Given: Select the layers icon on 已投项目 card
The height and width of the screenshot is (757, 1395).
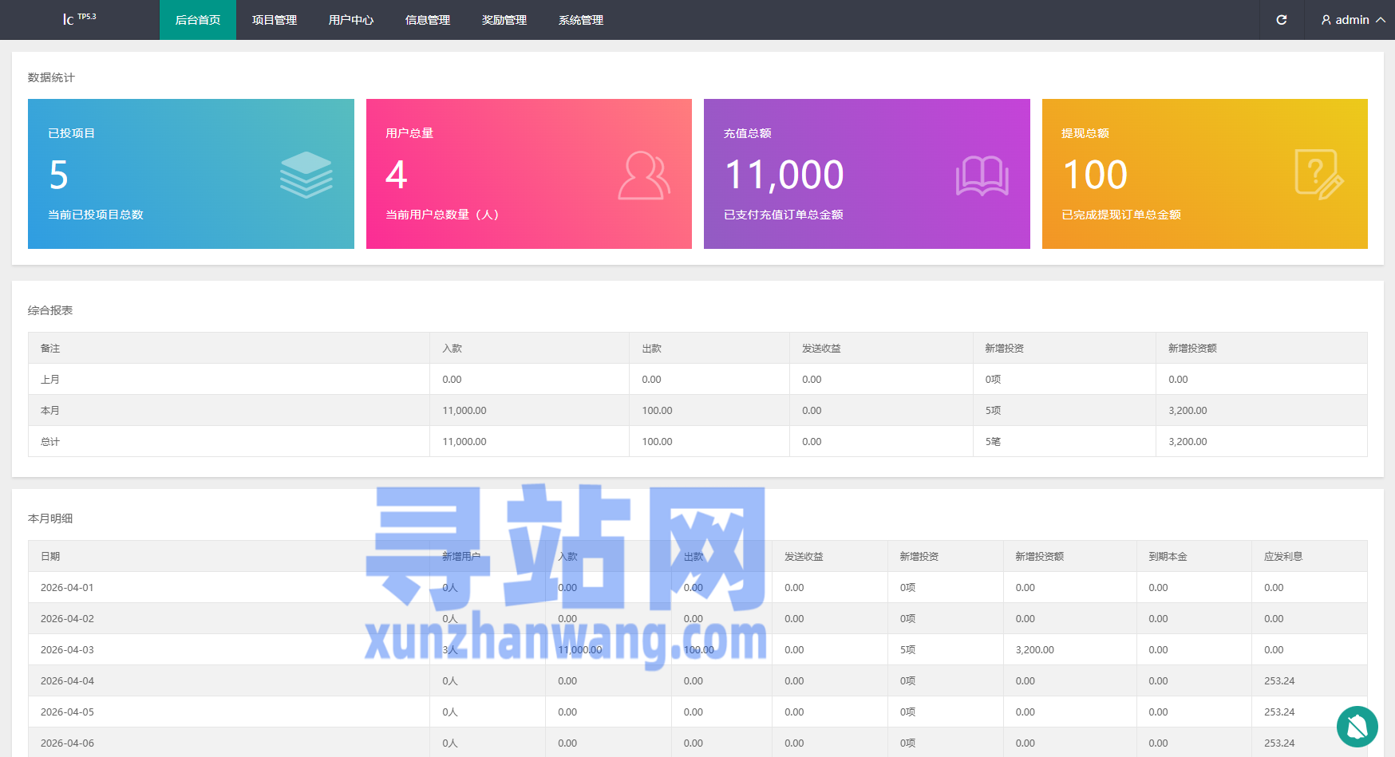Looking at the screenshot, I should pyautogui.click(x=306, y=173).
